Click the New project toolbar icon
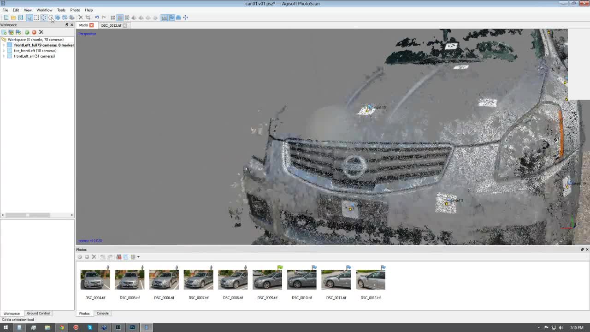 pos(6,18)
